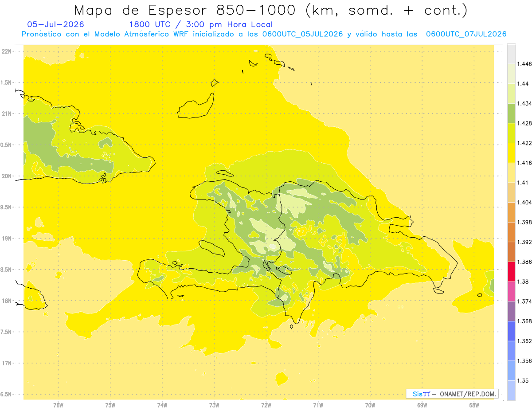Screen dimensions: 532x411
Task: Pick the legend swatch between 1.362 and 1.368
Action: pos(511,331)
